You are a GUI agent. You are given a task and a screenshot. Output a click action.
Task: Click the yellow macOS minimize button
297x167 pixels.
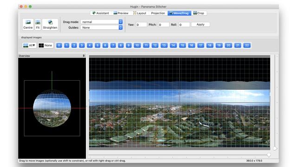pyautogui.click(x=26, y=6)
